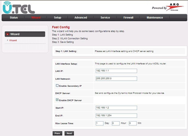The height and width of the screenshot is (136, 188).
Task: Open the Advanced tab
Action: click(x=81, y=18)
